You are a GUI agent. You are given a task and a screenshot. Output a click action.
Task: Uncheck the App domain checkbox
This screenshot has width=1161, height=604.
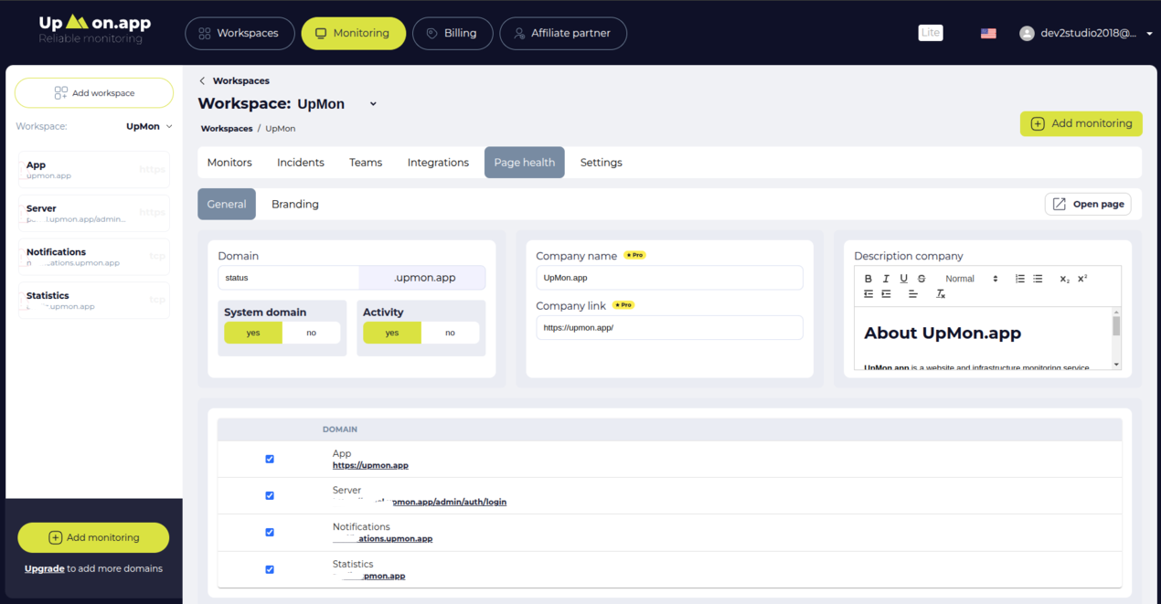click(x=270, y=459)
